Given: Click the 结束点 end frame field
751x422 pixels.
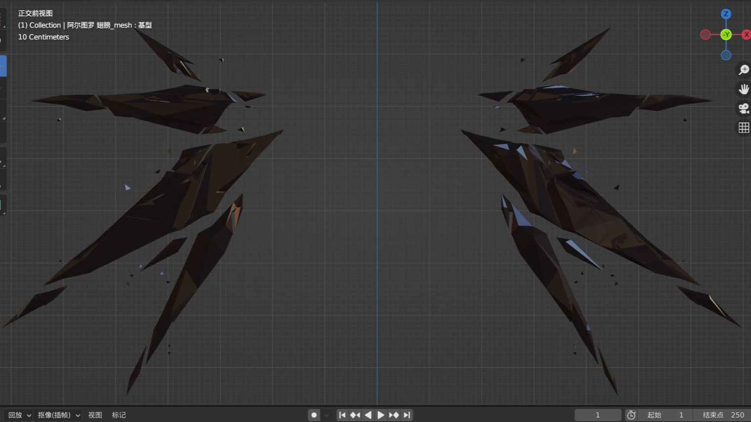Looking at the screenshot, I should click(x=723, y=415).
